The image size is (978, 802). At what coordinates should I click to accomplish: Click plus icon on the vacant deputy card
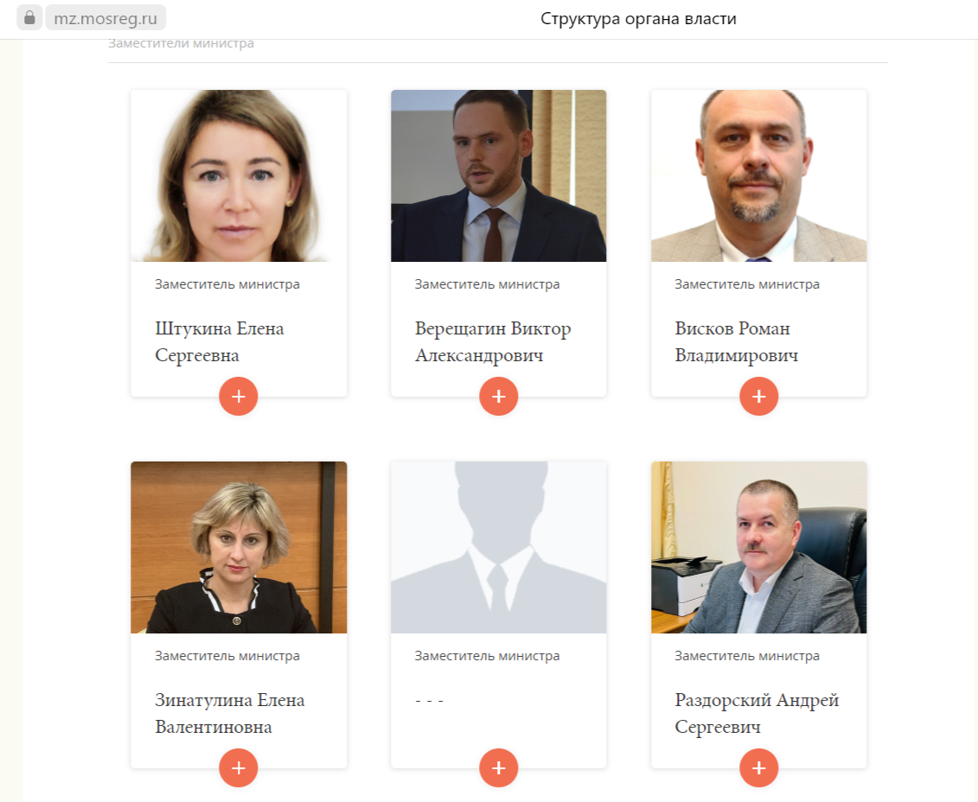(x=498, y=767)
